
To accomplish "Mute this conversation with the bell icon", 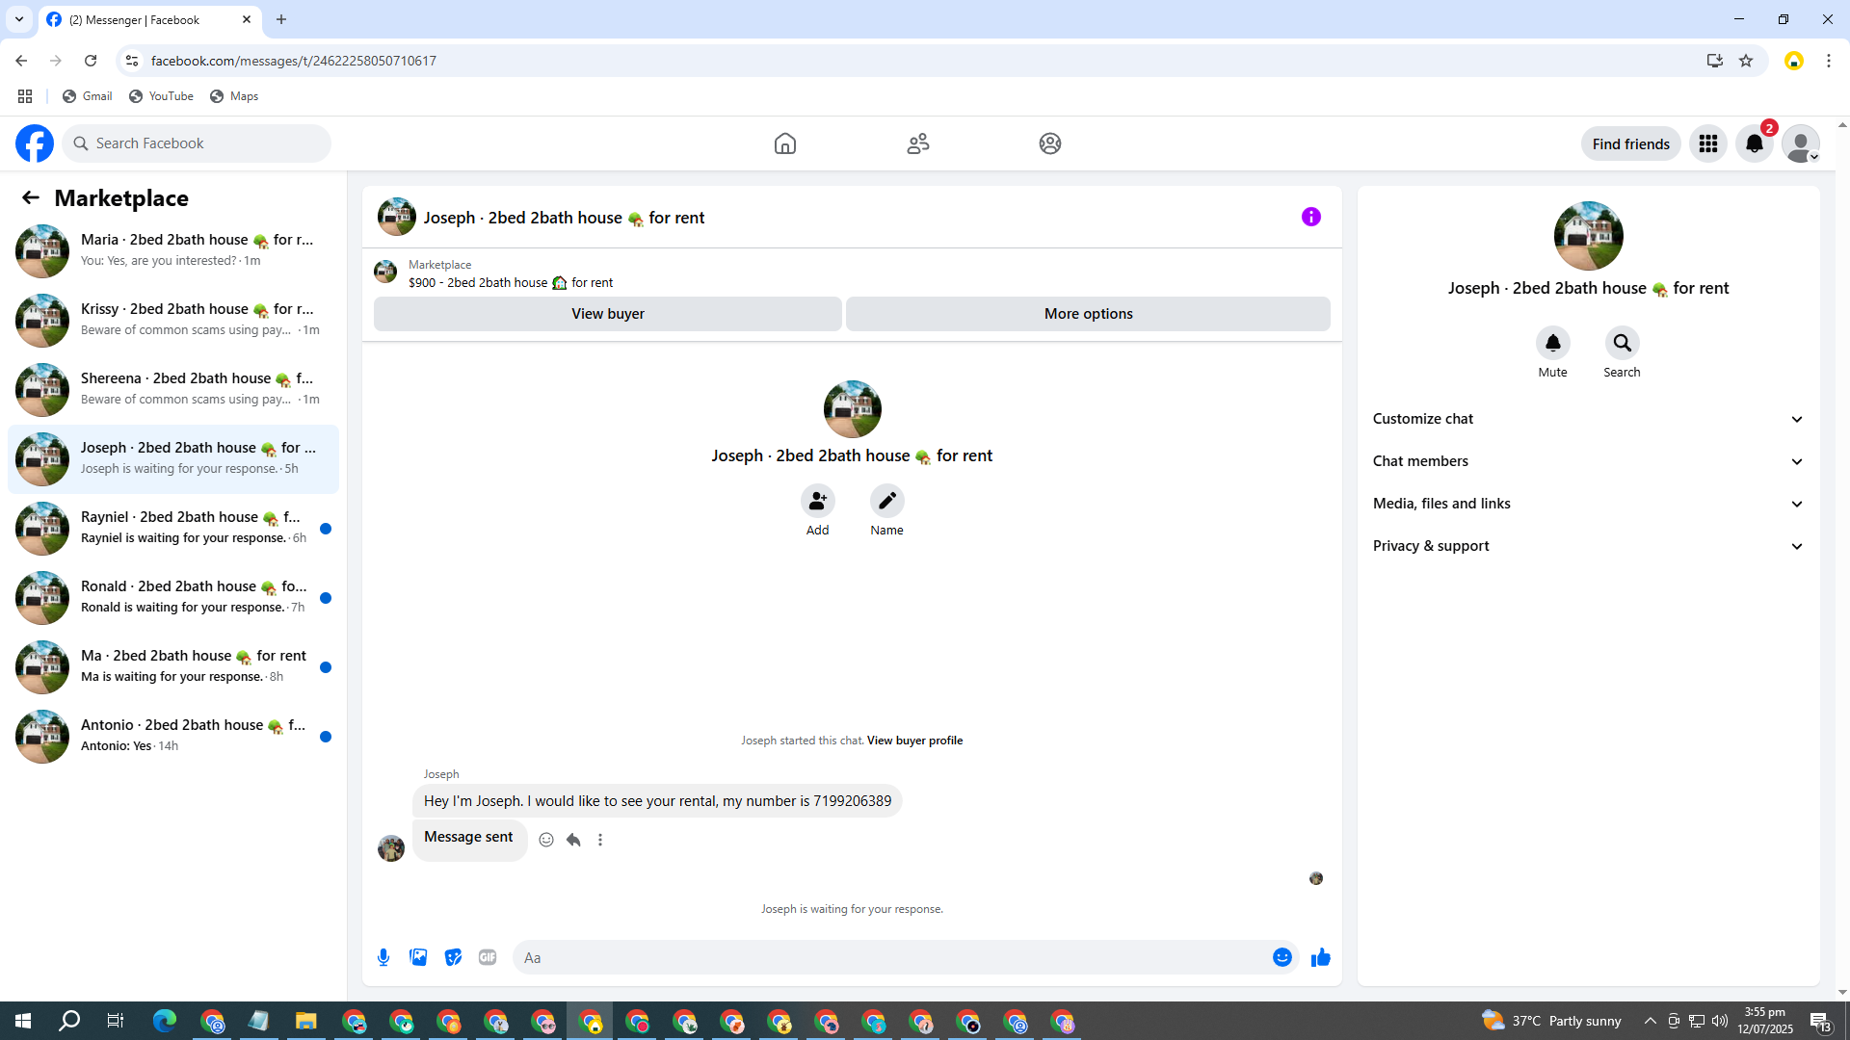I will 1552,343.
